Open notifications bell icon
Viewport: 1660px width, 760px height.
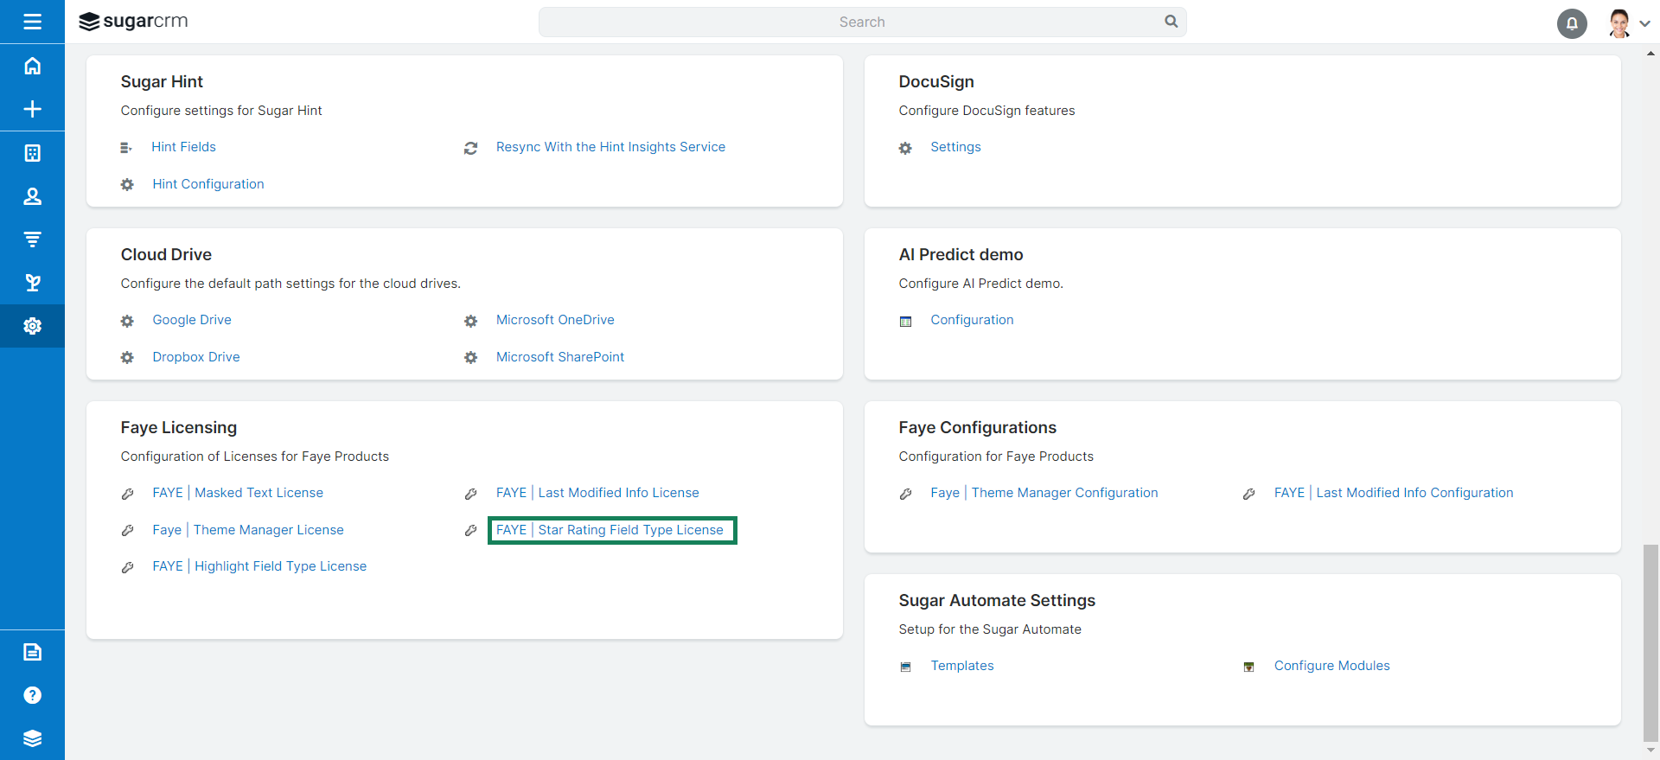click(1572, 23)
